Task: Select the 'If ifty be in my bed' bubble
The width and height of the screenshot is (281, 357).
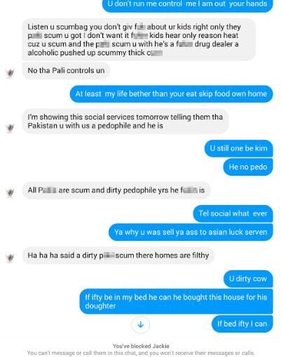Action: click(176, 301)
